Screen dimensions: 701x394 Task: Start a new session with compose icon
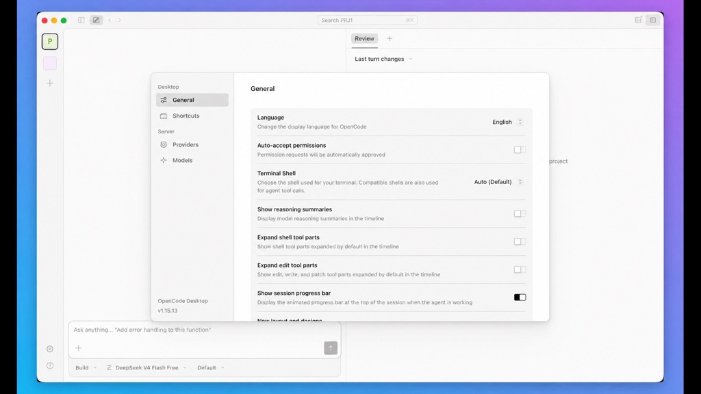tap(96, 20)
